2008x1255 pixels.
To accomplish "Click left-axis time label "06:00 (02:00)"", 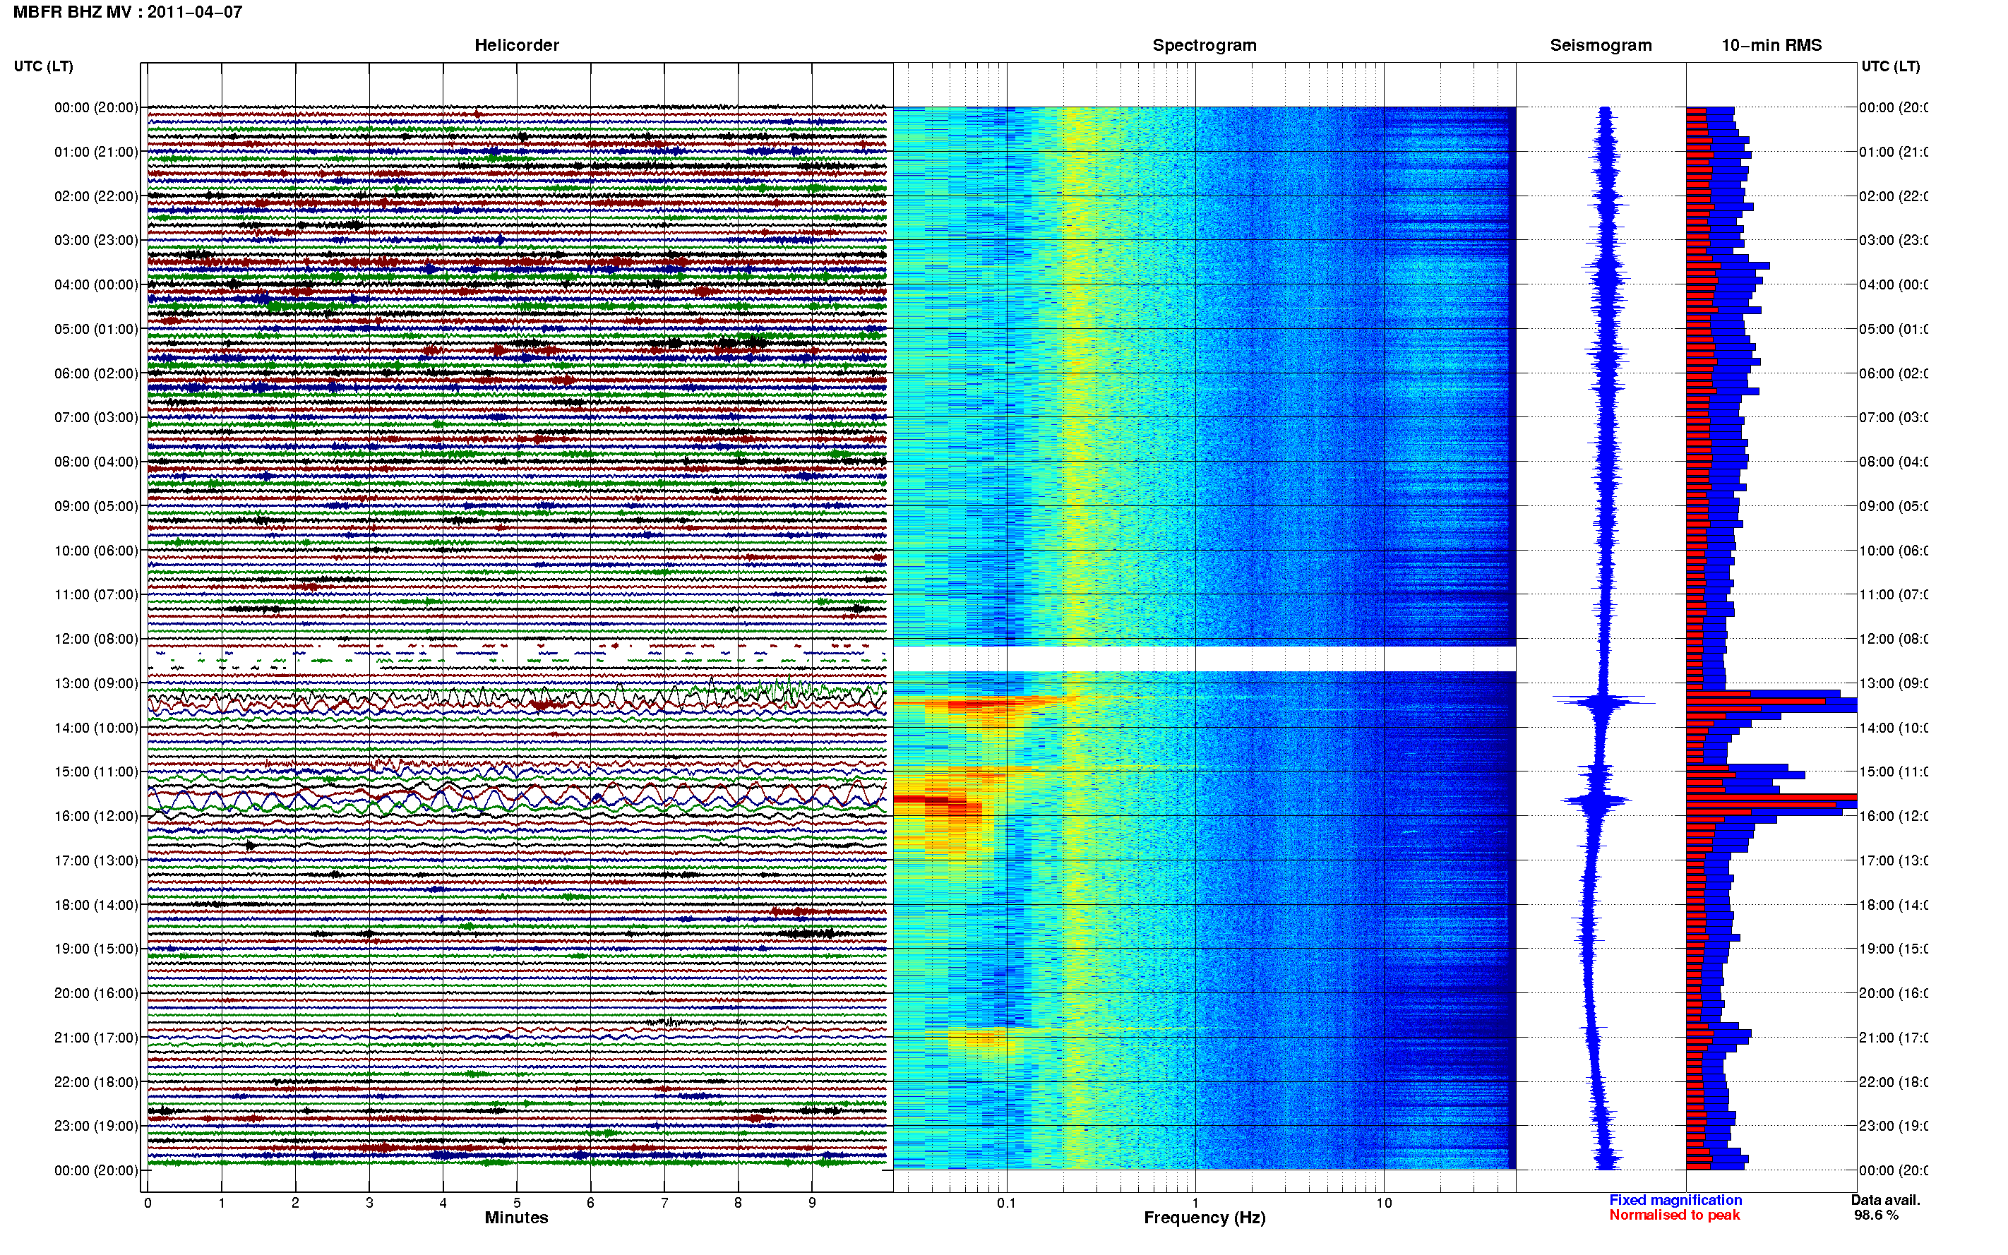I will pyautogui.click(x=96, y=373).
